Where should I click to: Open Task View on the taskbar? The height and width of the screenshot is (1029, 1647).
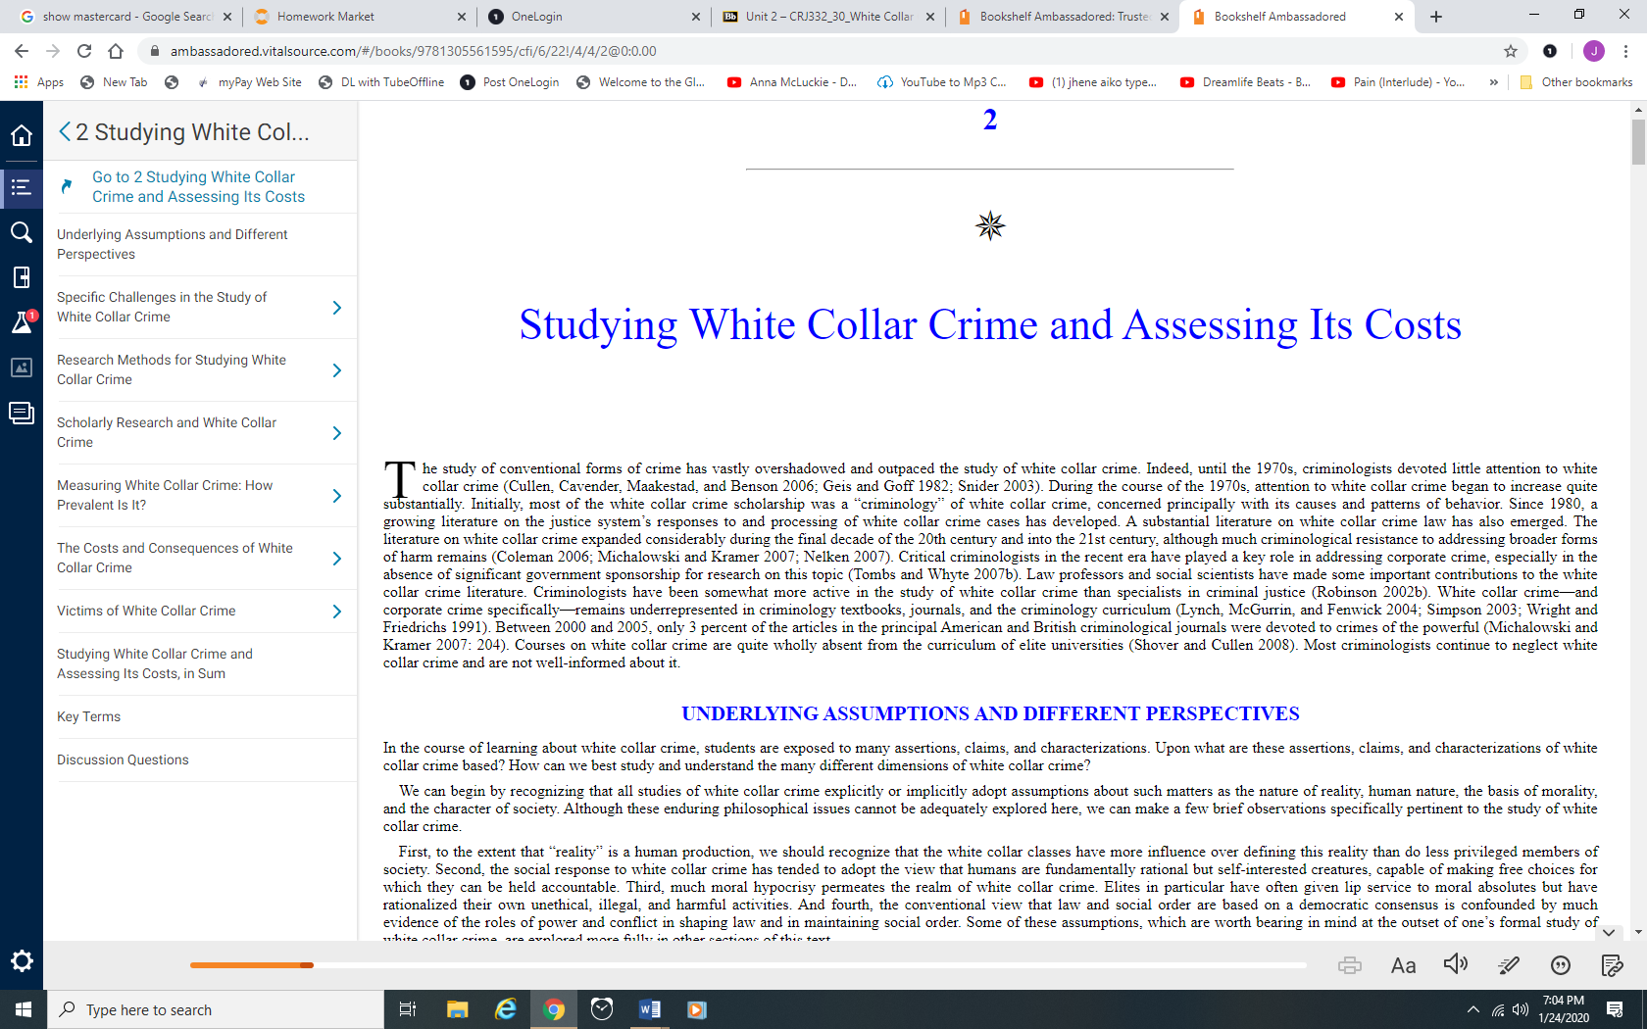tap(408, 1009)
